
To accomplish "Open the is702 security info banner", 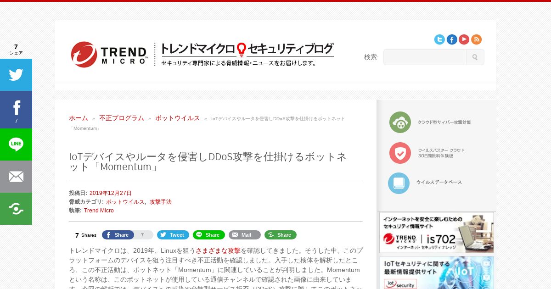I will [x=437, y=233].
